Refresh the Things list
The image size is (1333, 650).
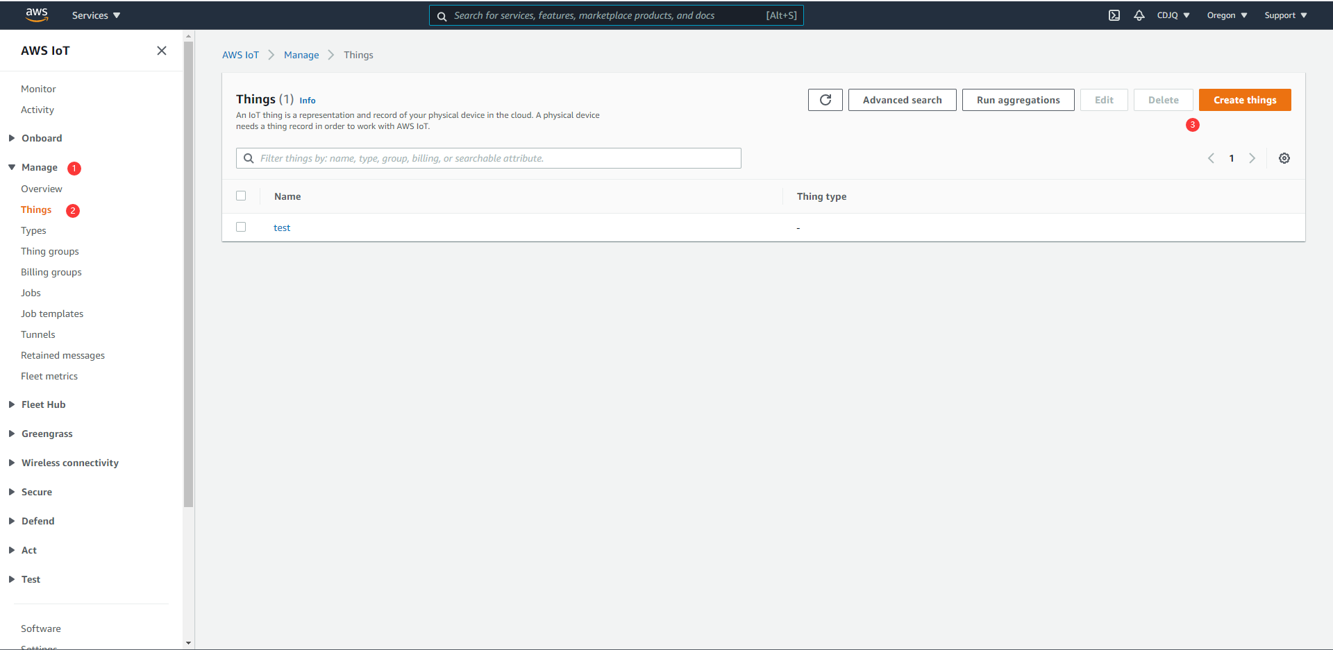point(825,100)
